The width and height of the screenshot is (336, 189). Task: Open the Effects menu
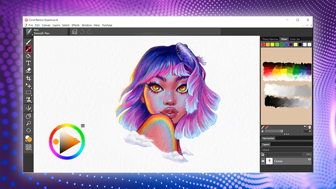(x=76, y=25)
